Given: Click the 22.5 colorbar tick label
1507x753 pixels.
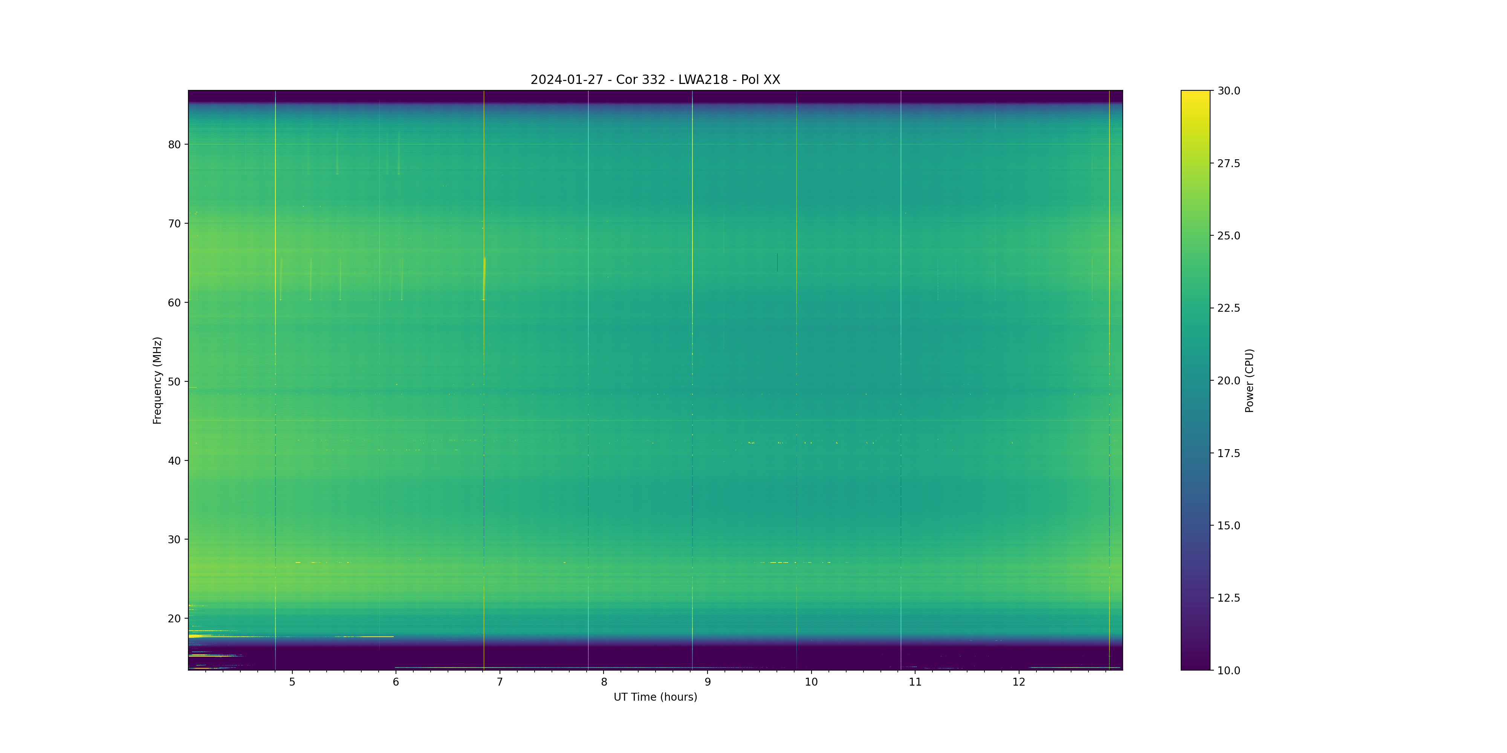Looking at the screenshot, I should pyautogui.click(x=1229, y=308).
